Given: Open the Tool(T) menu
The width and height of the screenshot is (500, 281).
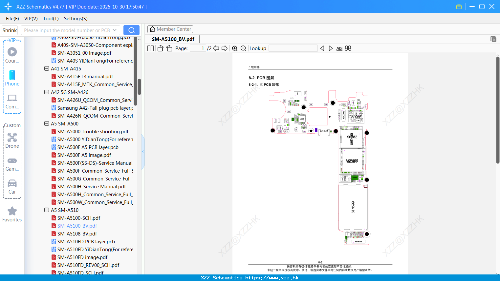Looking at the screenshot, I should coord(51,19).
